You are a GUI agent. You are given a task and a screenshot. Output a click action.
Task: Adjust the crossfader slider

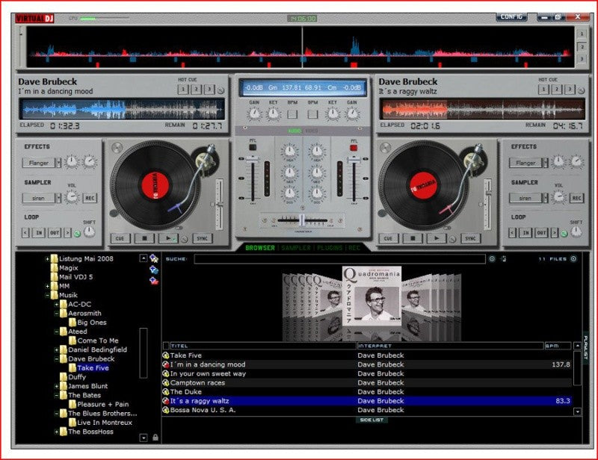pyautogui.click(x=302, y=220)
